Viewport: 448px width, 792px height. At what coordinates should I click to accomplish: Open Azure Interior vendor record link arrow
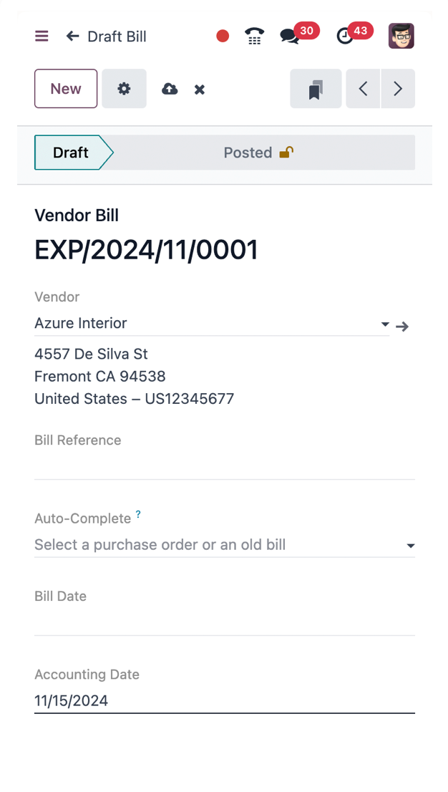(x=403, y=327)
